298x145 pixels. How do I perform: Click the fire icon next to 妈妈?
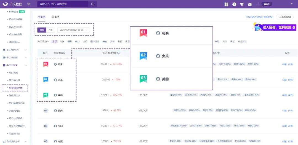click(x=55, y=111)
